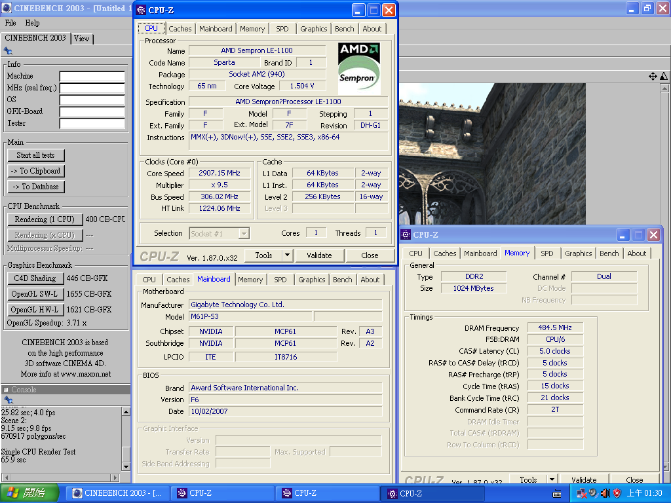671x503 pixels.
Task: Click the Console vertical scrollbar up arrow
Action: click(126, 411)
